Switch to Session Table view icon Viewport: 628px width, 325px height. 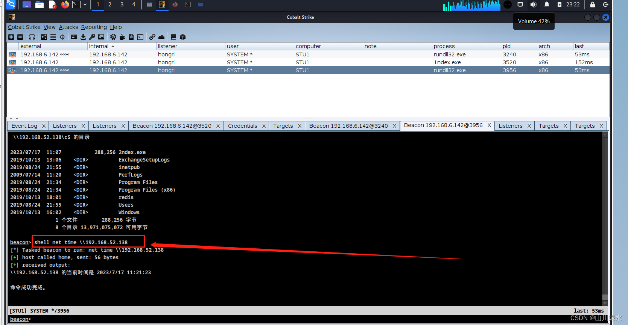[x=53, y=37]
